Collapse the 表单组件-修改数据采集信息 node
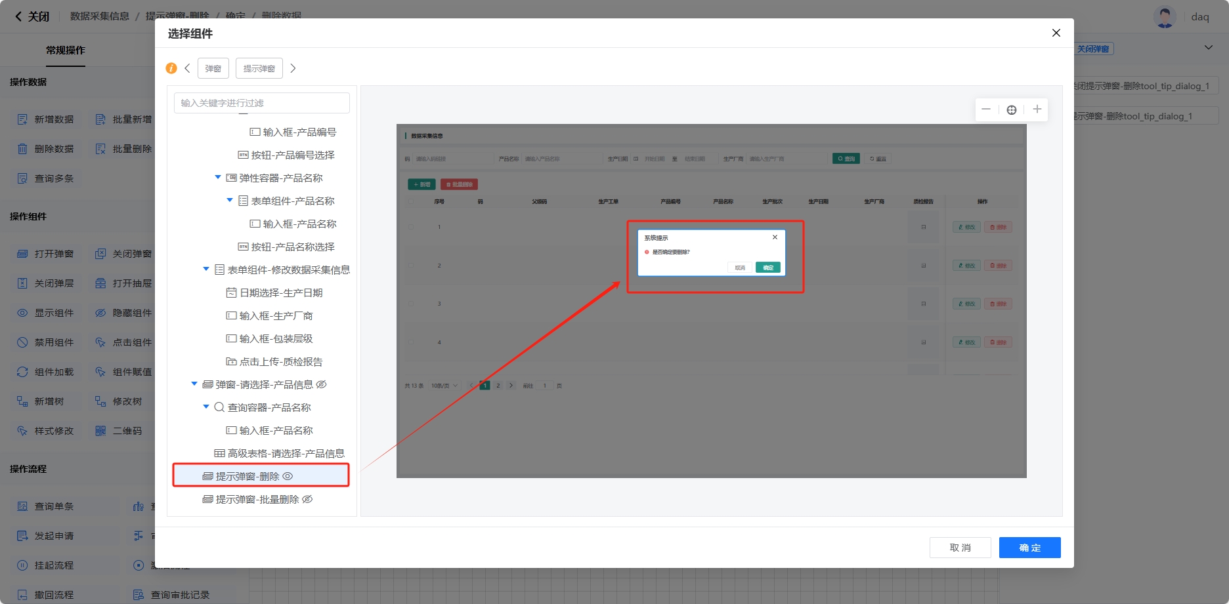 click(206, 270)
